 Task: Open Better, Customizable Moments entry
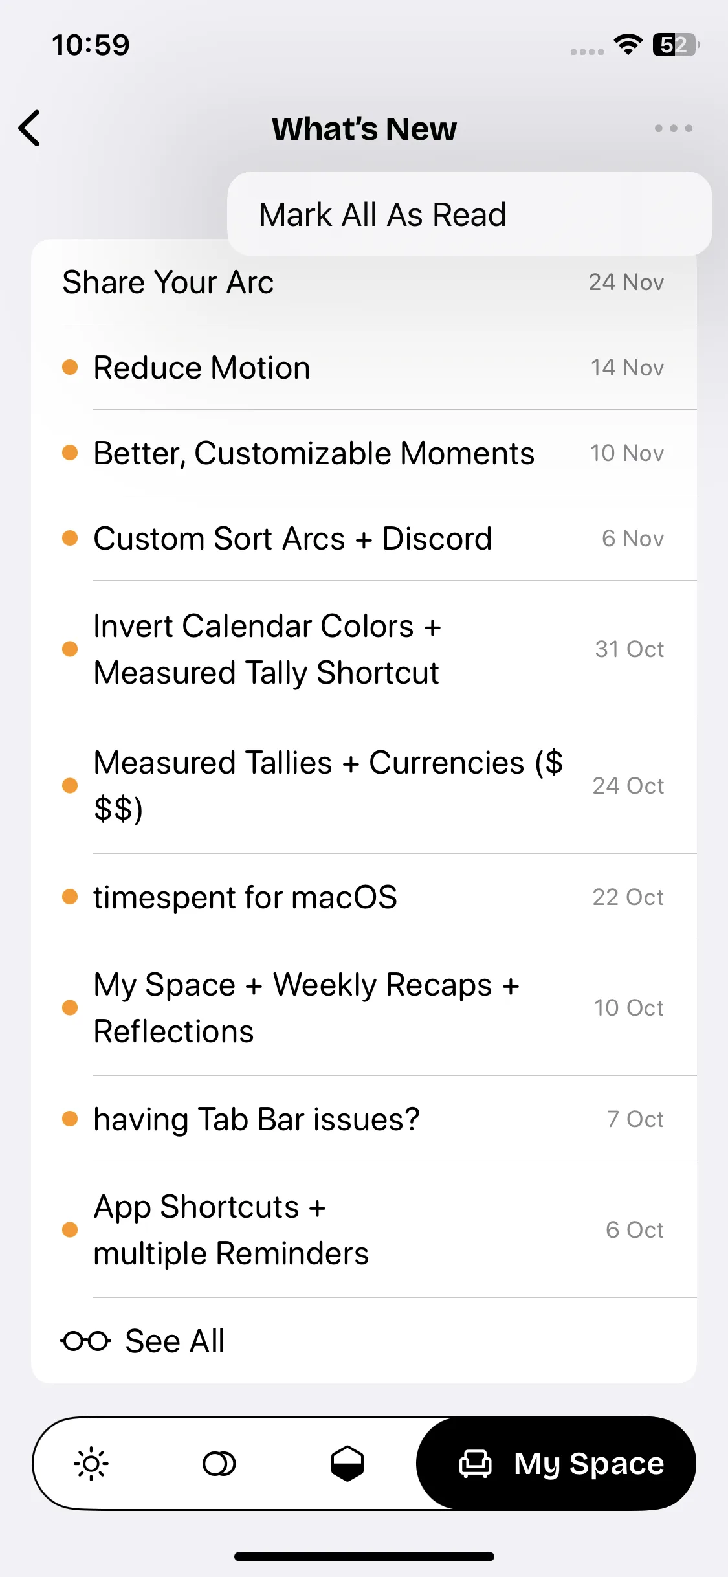[x=314, y=453]
